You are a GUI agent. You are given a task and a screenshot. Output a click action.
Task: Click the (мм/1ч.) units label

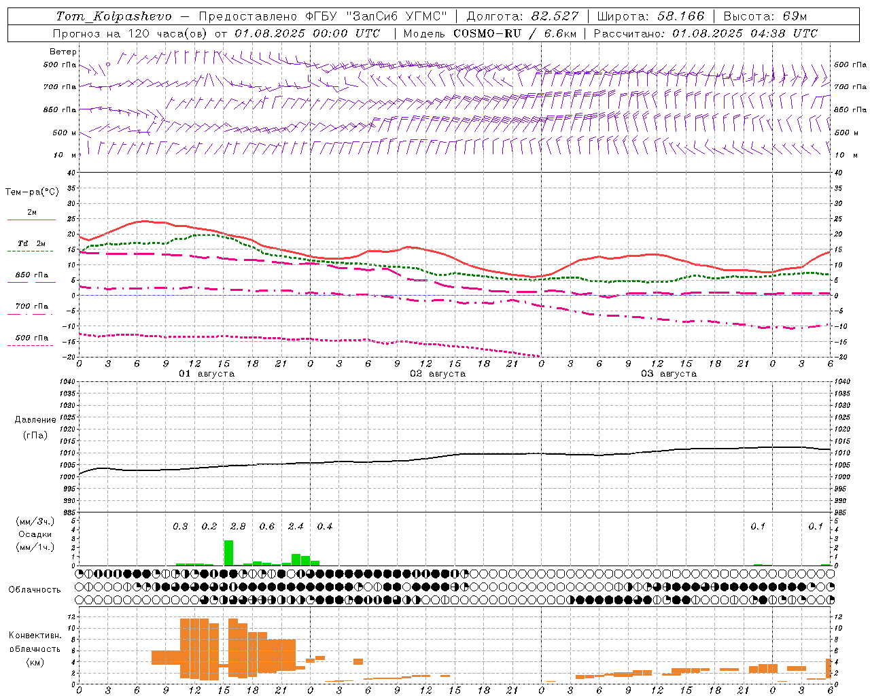[x=35, y=547]
